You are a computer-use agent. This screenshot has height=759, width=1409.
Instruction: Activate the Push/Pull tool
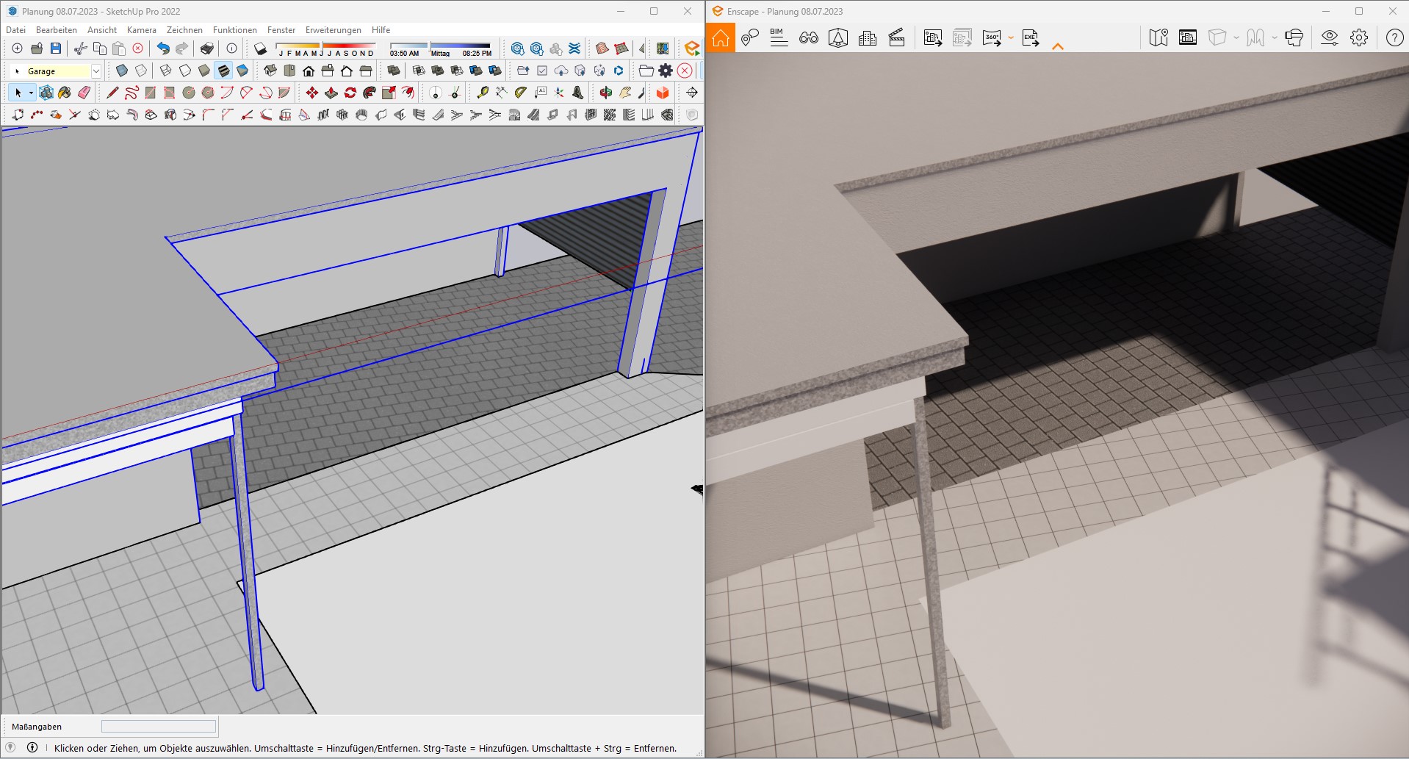[331, 93]
